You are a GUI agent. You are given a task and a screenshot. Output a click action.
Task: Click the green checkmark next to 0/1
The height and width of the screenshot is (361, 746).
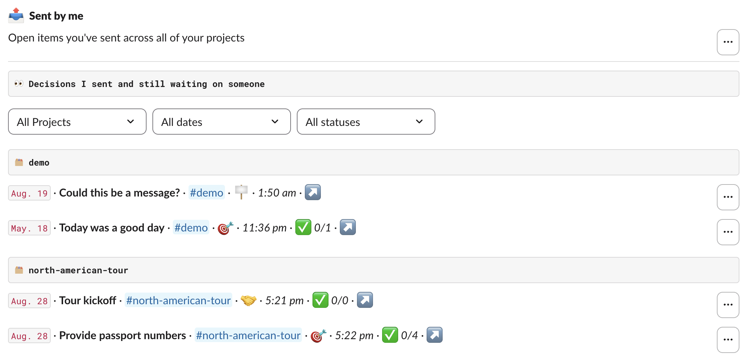(x=303, y=227)
